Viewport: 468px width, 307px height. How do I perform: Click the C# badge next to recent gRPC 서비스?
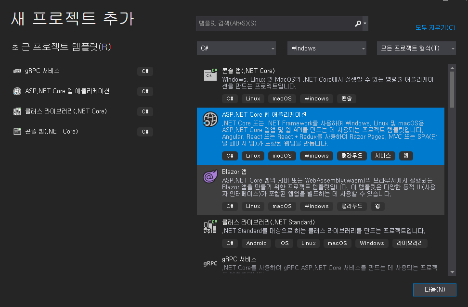[145, 71]
